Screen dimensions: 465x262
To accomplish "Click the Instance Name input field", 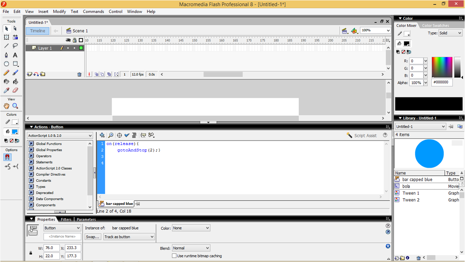I will point(62,237).
